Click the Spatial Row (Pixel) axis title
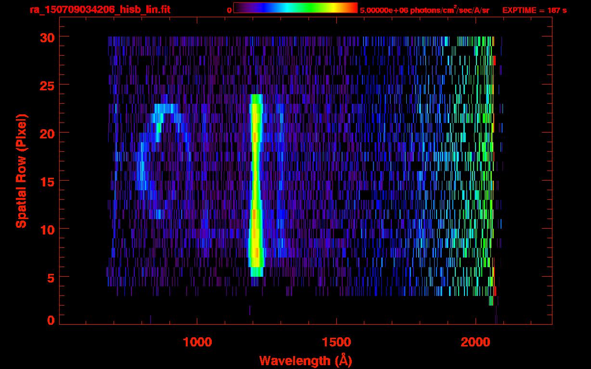The width and height of the screenshot is (591, 369). pos(21,171)
